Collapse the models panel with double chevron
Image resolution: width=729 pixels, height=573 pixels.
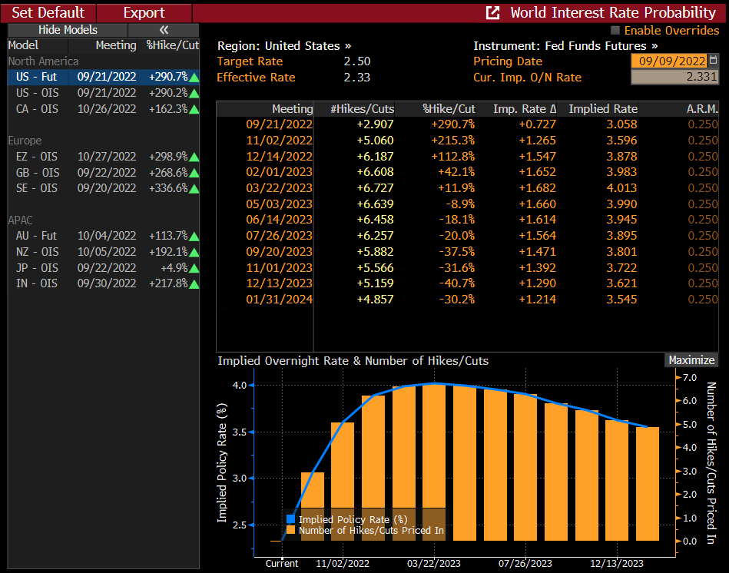[x=163, y=30]
